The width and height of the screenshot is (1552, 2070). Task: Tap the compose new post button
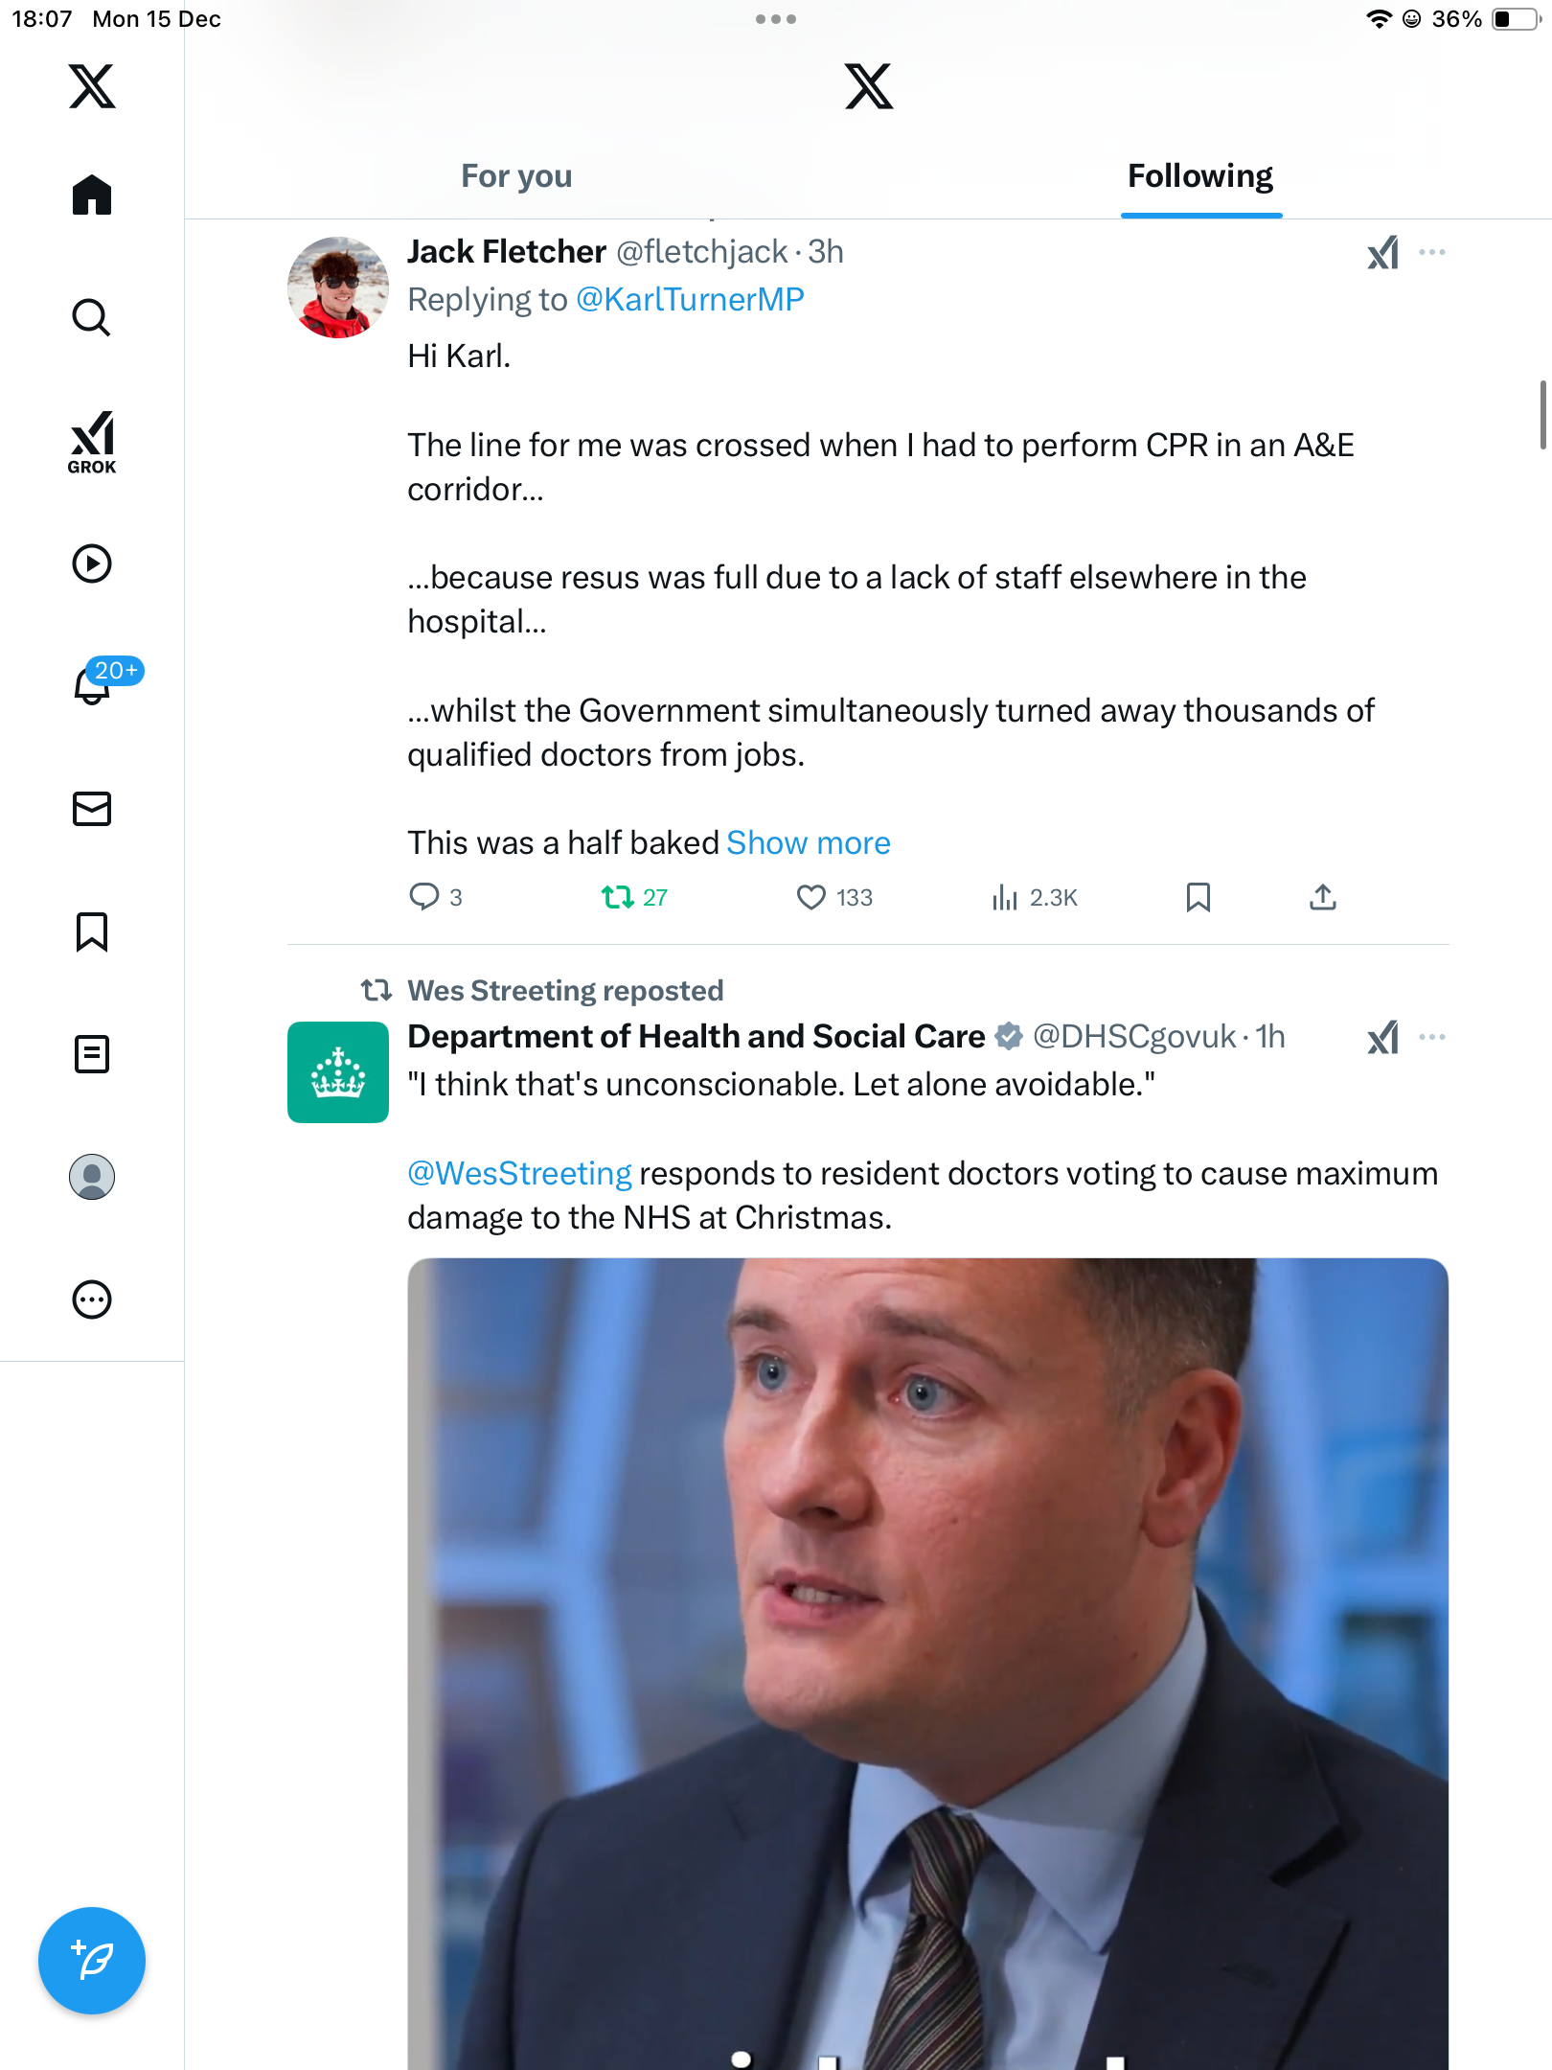[92, 1961]
